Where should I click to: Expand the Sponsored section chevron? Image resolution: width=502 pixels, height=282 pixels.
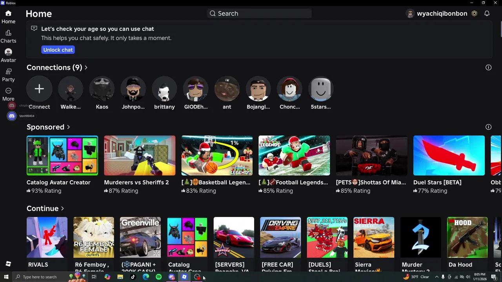point(68,127)
